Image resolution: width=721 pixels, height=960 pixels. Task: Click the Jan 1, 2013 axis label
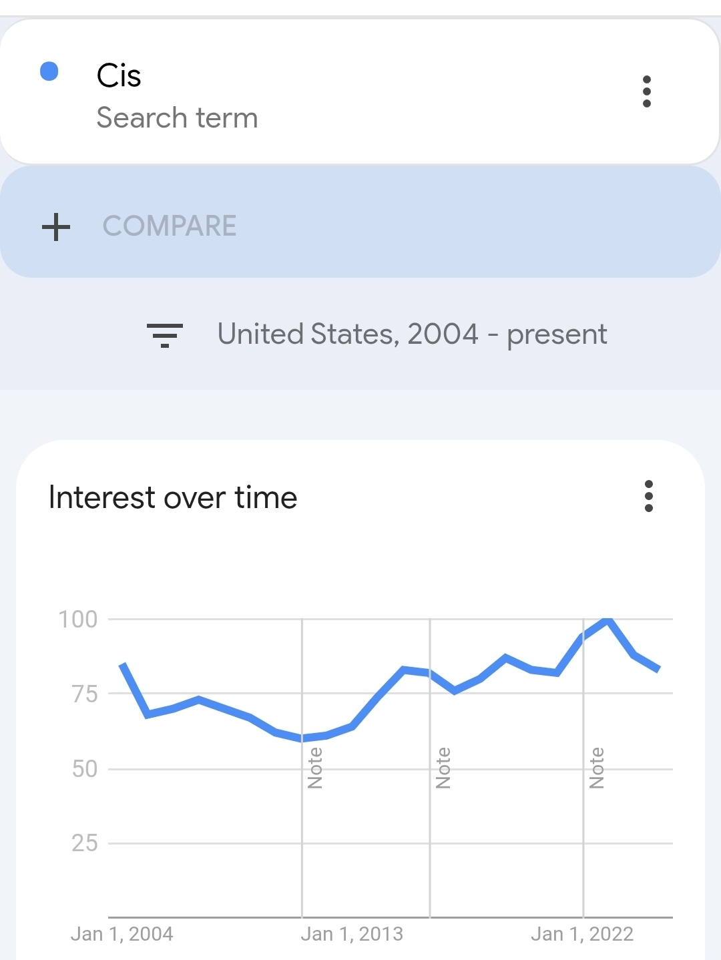tap(352, 934)
